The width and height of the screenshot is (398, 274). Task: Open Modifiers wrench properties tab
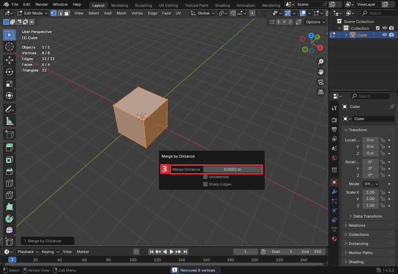click(x=334, y=192)
